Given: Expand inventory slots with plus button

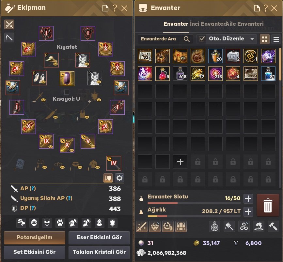Looking at the screenshot, I should (x=248, y=198).
